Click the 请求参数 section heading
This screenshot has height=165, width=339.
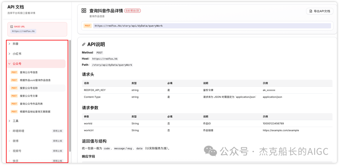pos(90,108)
